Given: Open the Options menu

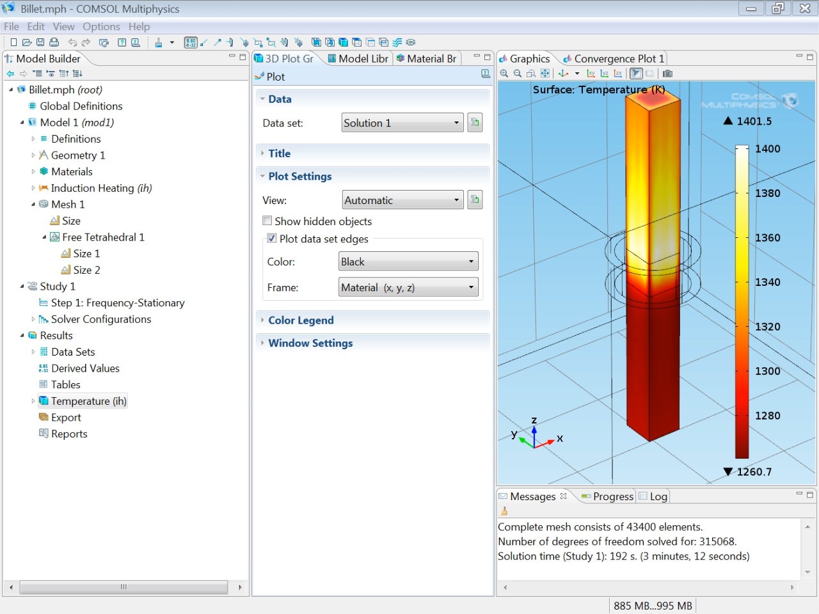Looking at the screenshot, I should coord(101,26).
